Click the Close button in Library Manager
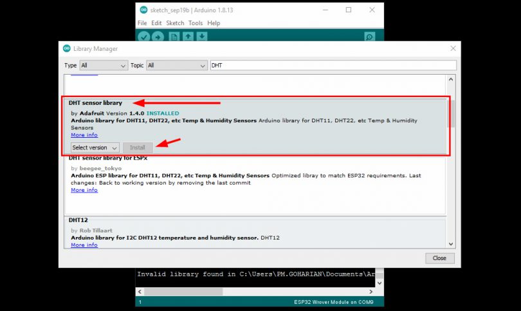This screenshot has width=521, height=311. 439,258
